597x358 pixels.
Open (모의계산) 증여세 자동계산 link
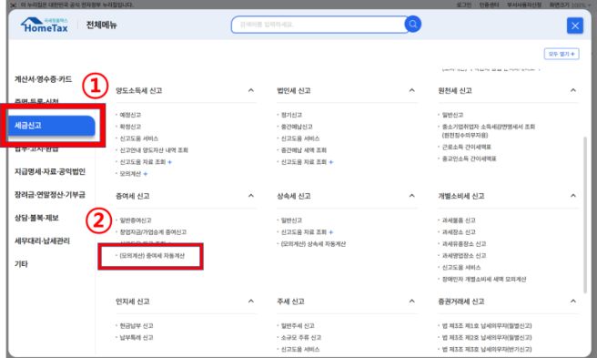152,256
